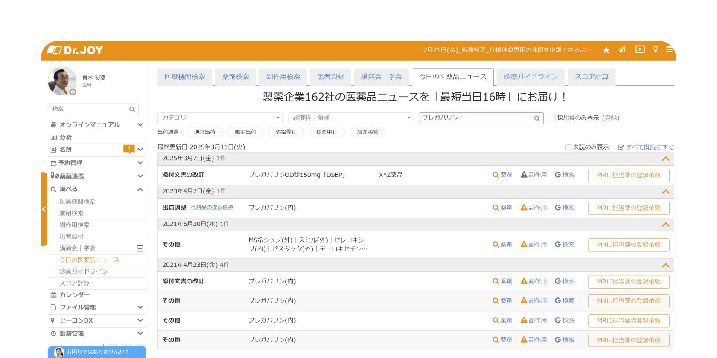Open the 分析 chart item in sidebar
This screenshot has height=358, width=717.
pos(97,137)
